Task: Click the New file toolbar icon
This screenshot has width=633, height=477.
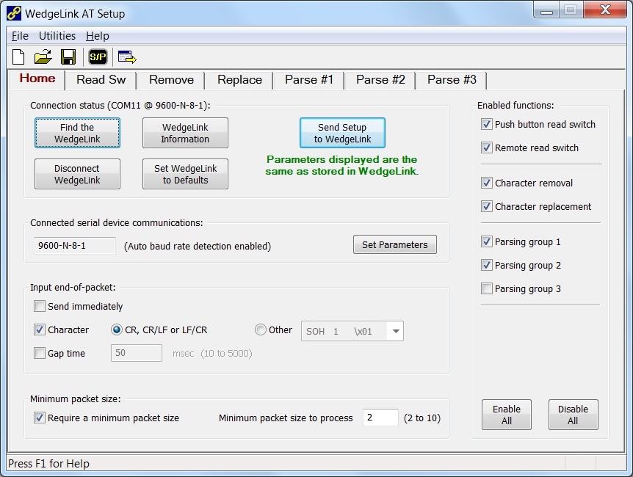Action: click(x=18, y=57)
